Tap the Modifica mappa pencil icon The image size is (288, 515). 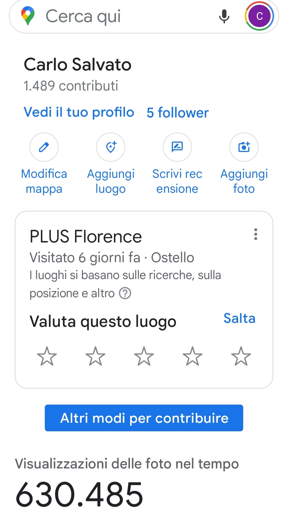[x=44, y=147]
